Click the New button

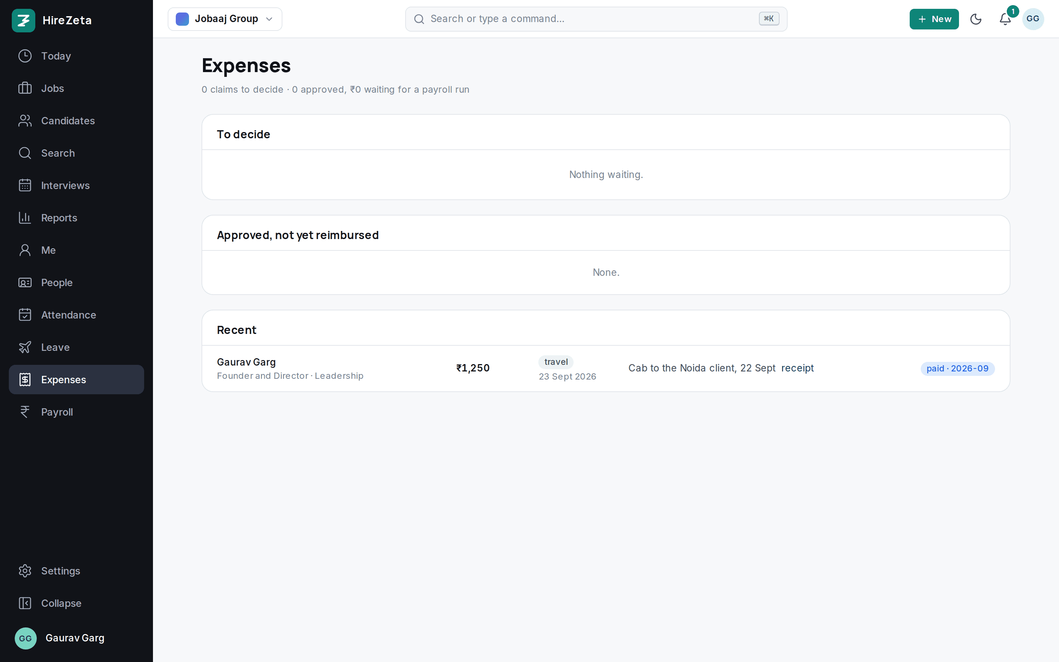coord(934,19)
